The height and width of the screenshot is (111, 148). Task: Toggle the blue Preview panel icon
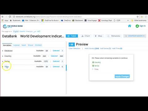coord(72,44)
